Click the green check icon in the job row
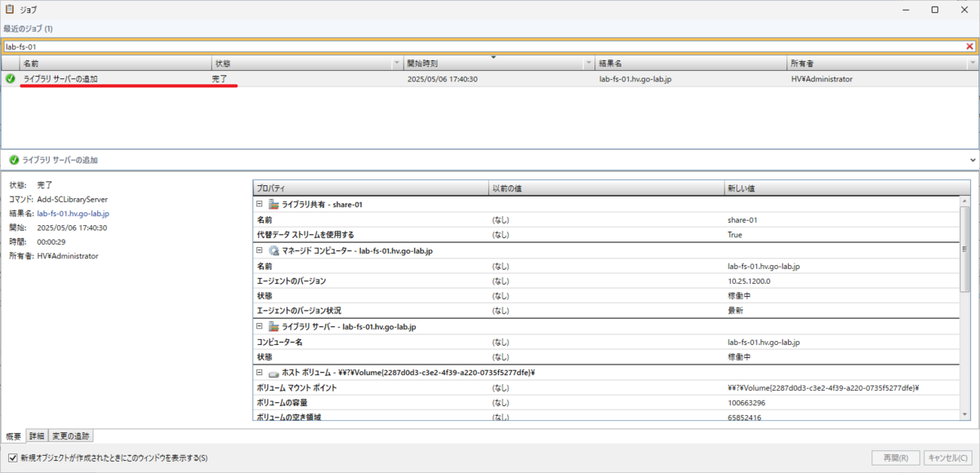The height and width of the screenshot is (473, 980). pyautogui.click(x=10, y=79)
